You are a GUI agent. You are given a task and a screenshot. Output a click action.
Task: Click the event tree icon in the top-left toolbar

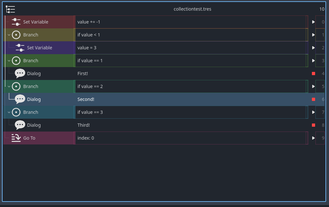[10, 9]
